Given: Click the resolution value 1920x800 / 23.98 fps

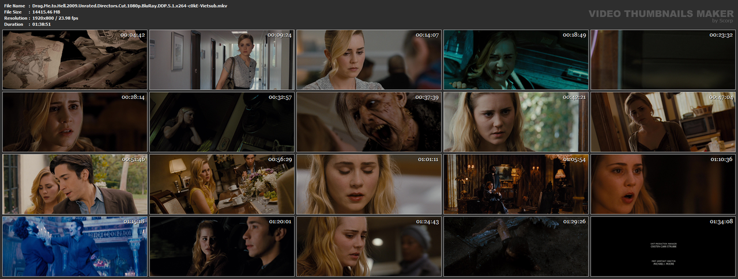Looking at the screenshot, I should pyautogui.click(x=55, y=18).
